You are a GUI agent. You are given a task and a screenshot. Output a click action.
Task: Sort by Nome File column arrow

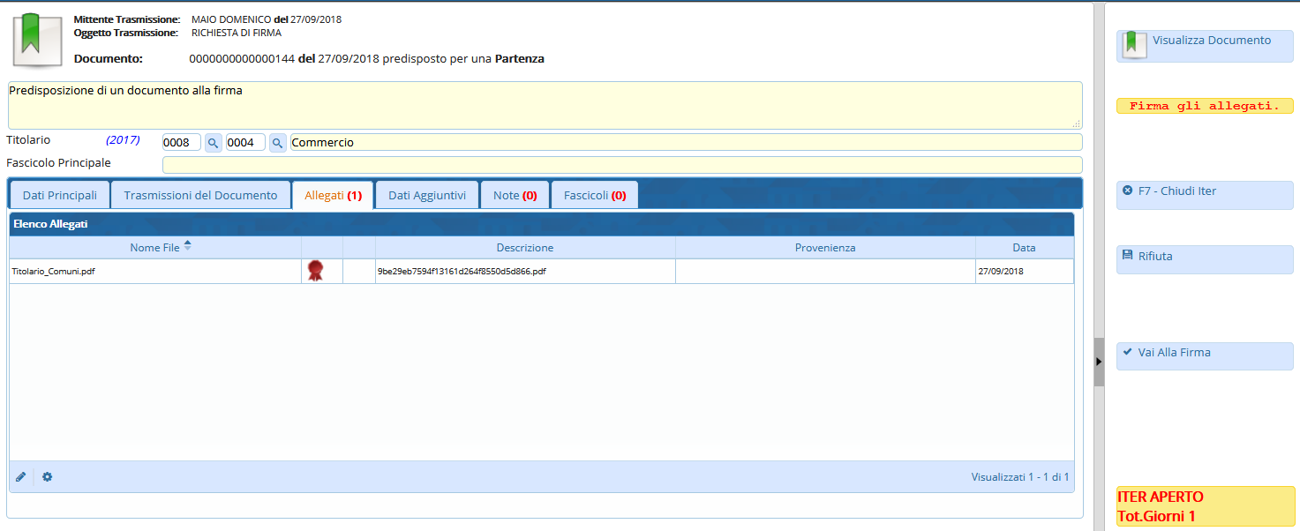[187, 246]
